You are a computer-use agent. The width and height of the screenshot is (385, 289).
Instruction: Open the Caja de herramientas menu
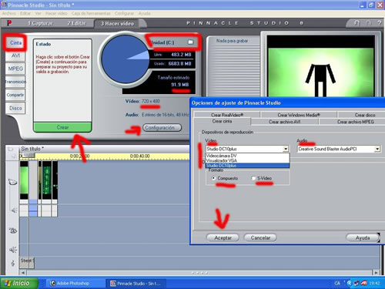point(91,13)
